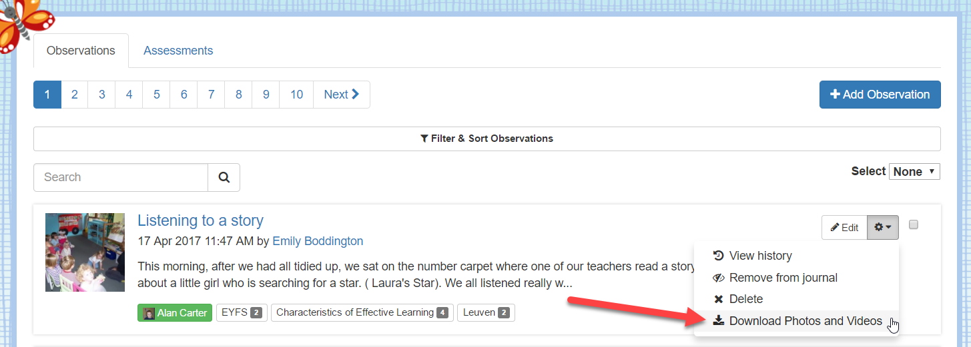Click the search magnifier icon button
Viewport: 971px width, 347px height.
(224, 177)
